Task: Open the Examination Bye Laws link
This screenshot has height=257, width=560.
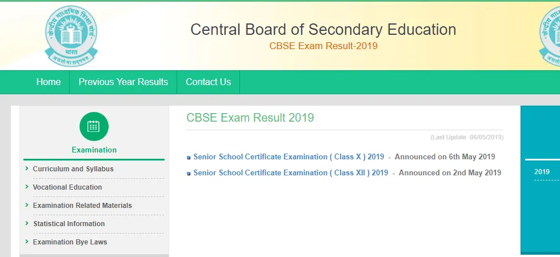Action: [70, 242]
